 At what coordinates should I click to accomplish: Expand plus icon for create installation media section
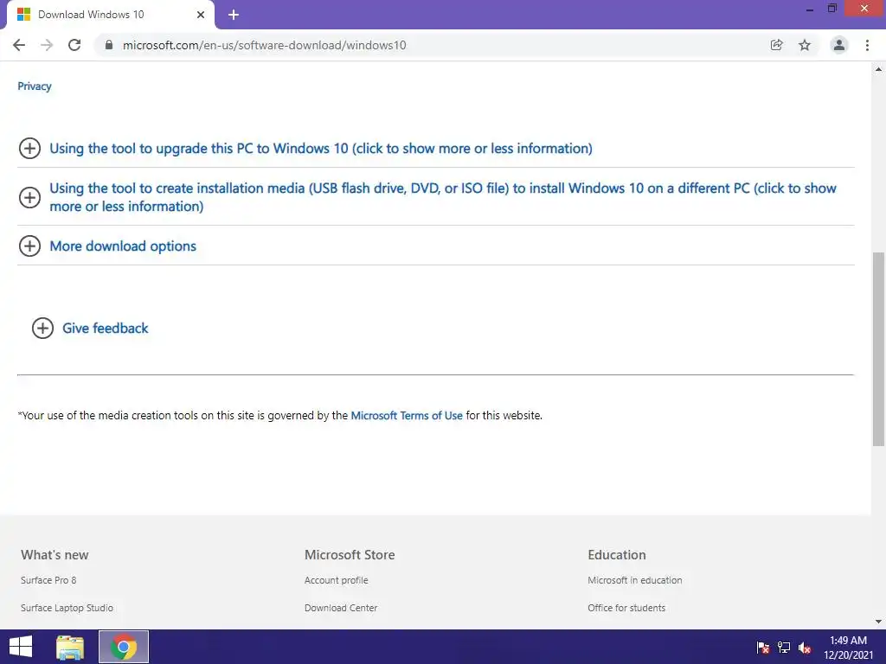[30, 197]
